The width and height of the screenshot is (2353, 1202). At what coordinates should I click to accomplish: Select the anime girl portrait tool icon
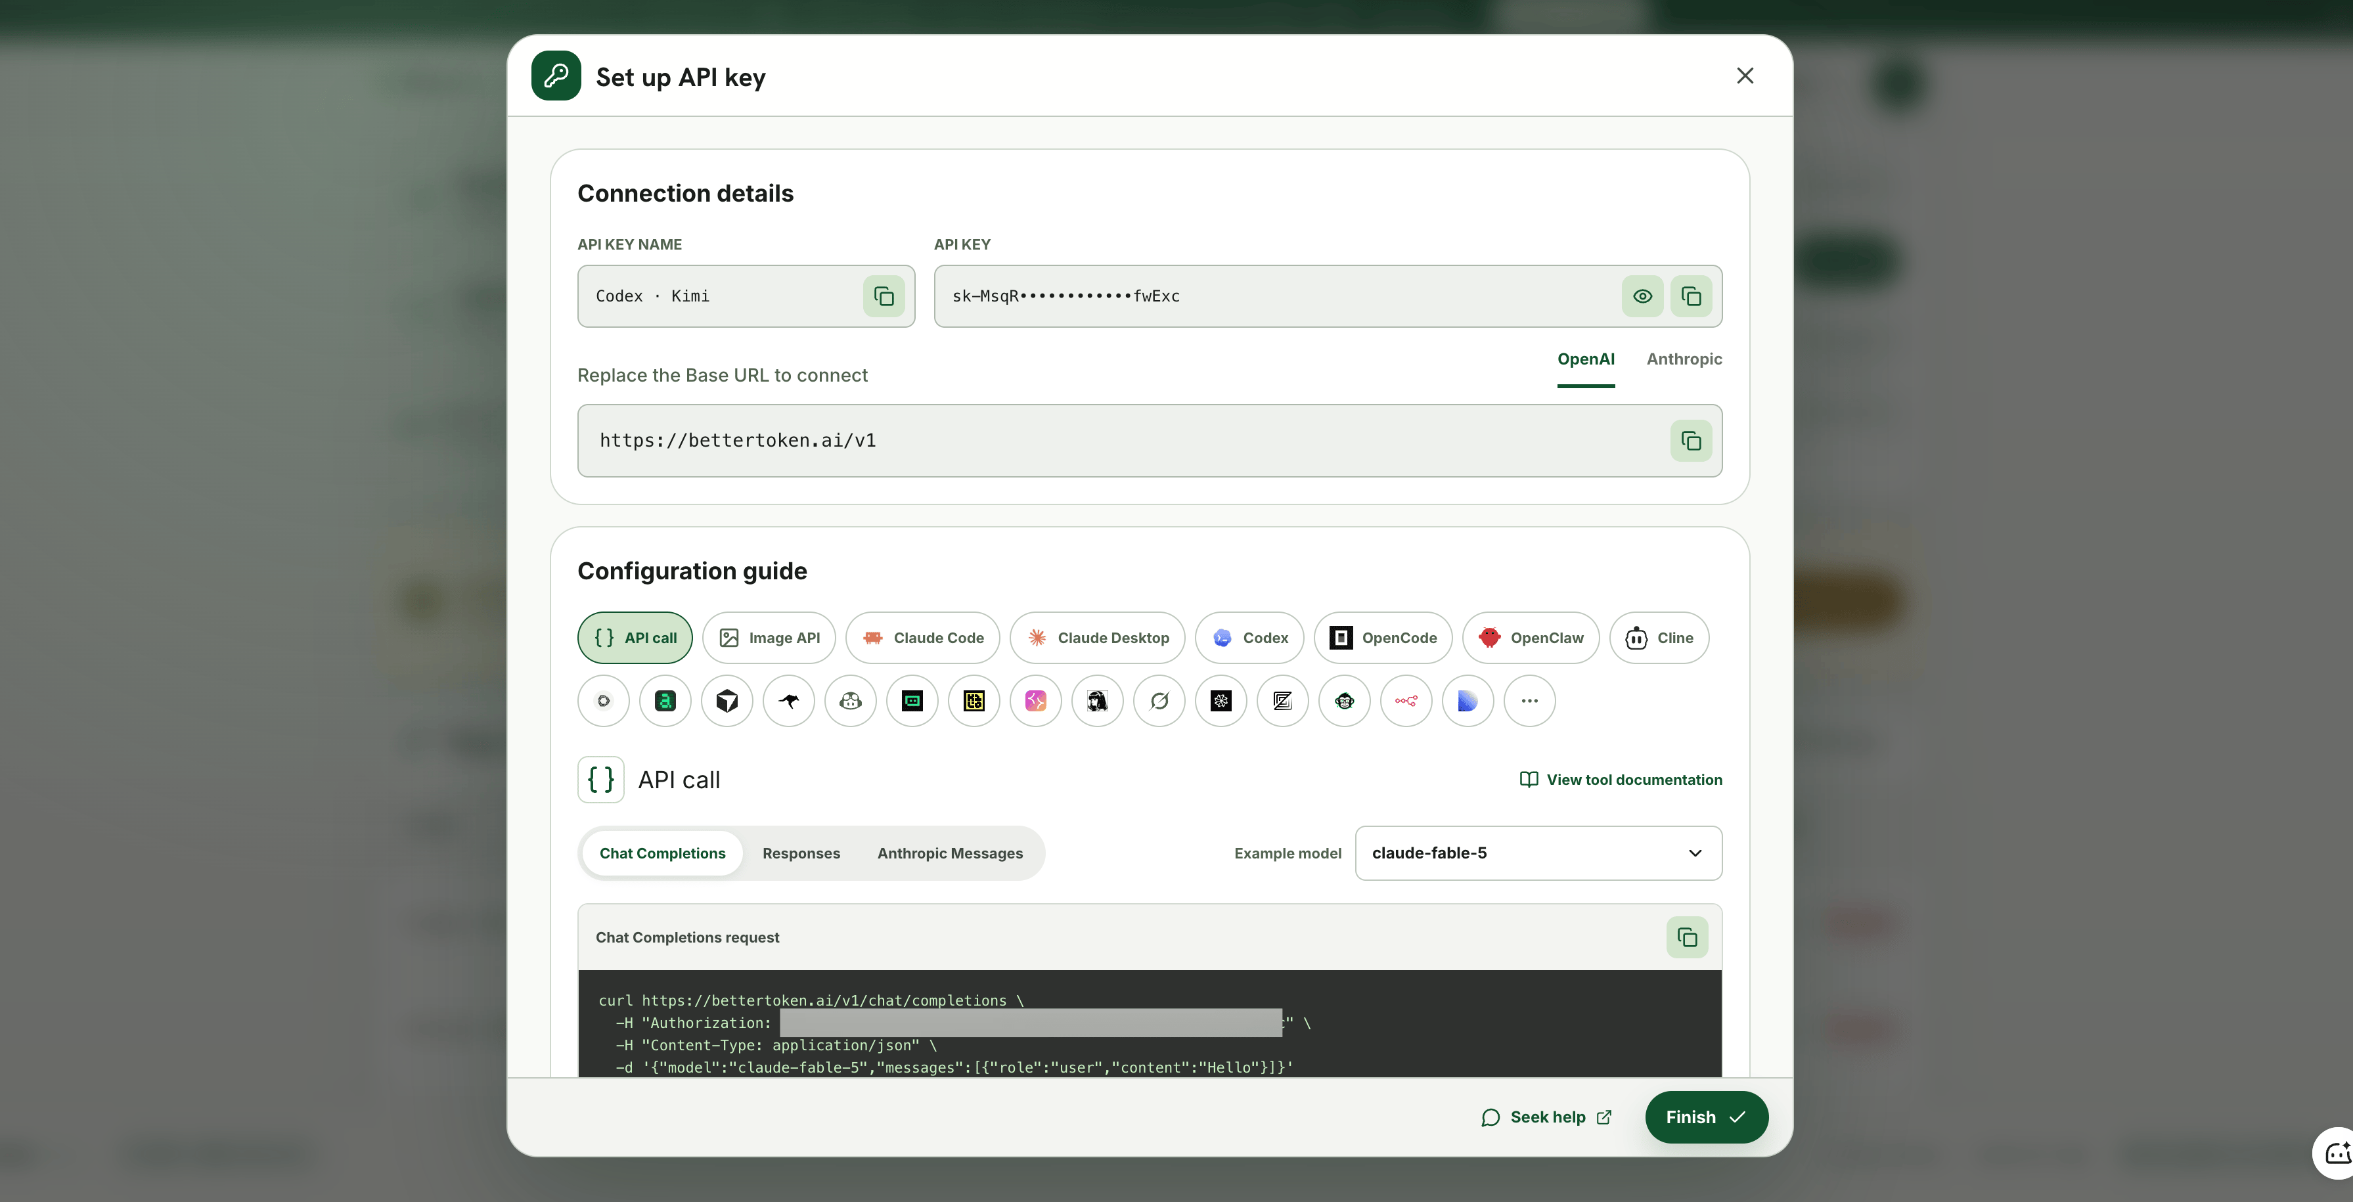[1097, 701]
